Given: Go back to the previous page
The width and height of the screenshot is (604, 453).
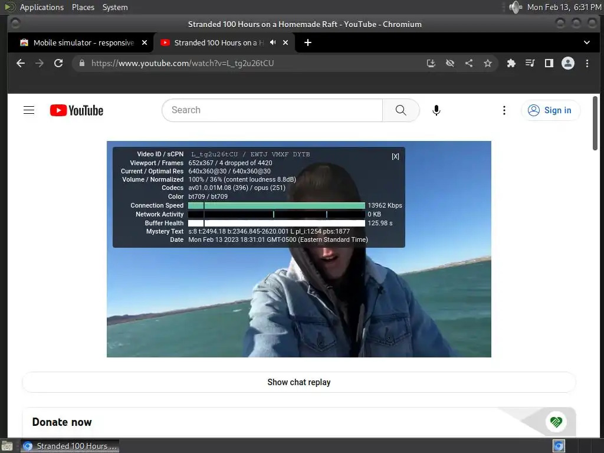Looking at the screenshot, I should coord(21,63).
